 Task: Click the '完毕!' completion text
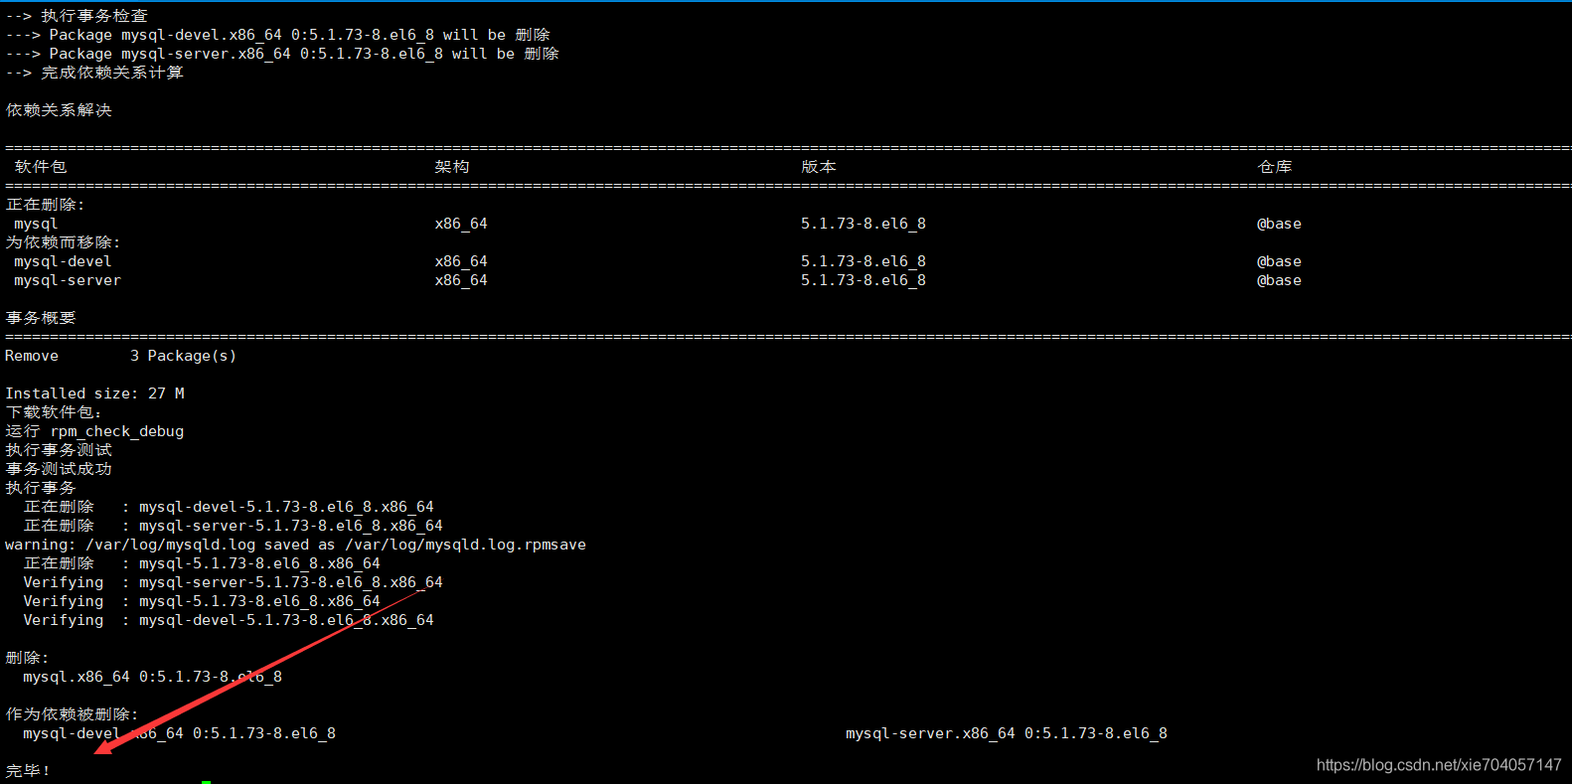(28, 771)
